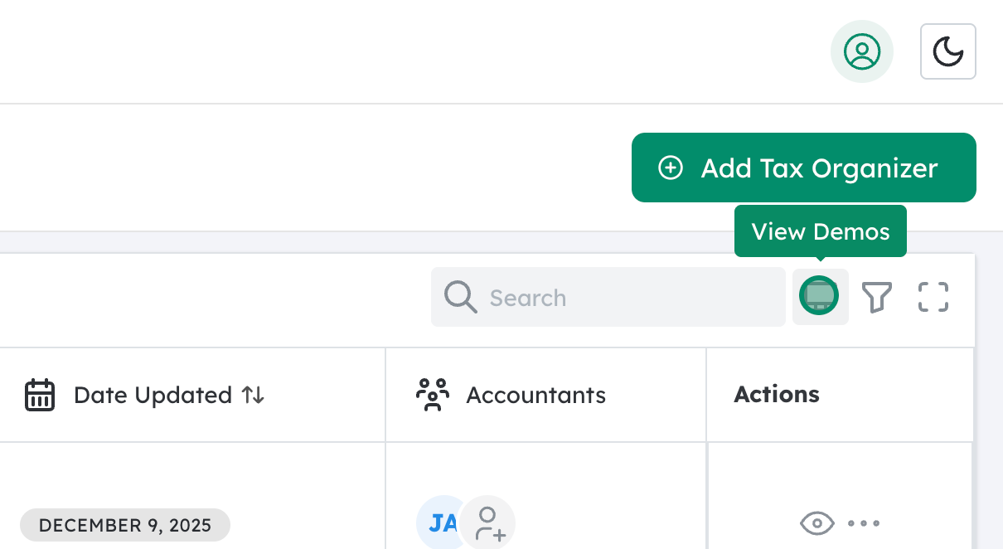This screenshot has height=549, width=1003.
Task: Click the Add Tax Organizer button
Action: 803,167
